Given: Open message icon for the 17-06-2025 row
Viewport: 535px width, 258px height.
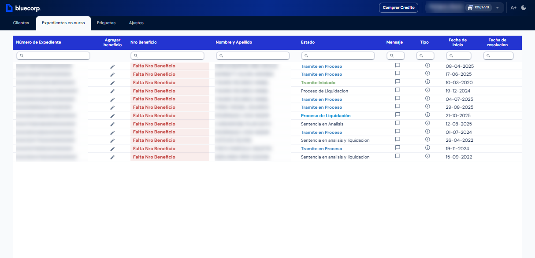Looking at the screenshot, I should pyautogui.click(x=398, y=74).
